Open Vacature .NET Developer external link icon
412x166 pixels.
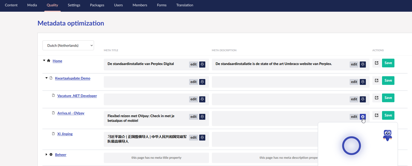point(377,98)
